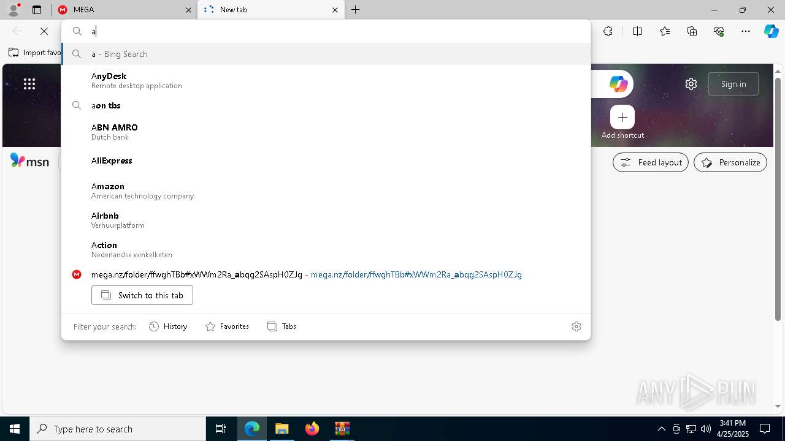Open the Extensions puzzle icon
Viewport: 785px width, 441px height.
click(x=608, y=31)
